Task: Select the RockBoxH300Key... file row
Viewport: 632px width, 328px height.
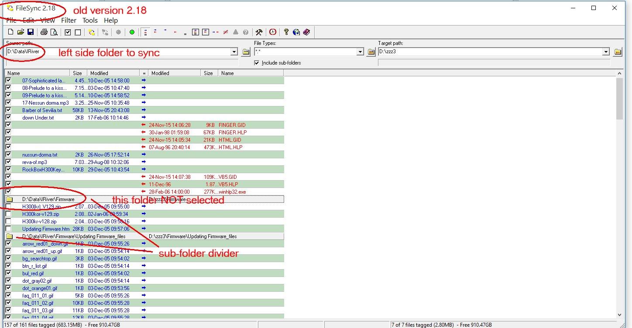Action: click(144, 169)
